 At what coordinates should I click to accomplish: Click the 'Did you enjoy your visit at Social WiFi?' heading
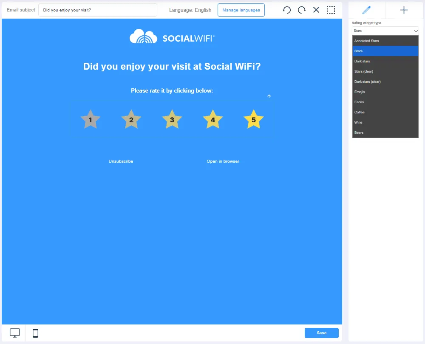[172, 66]
